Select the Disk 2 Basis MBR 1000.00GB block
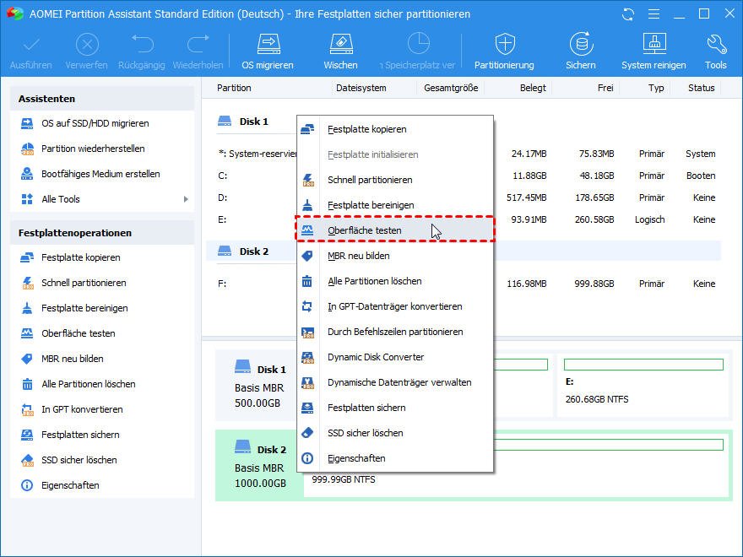The width and height of the screenshot is (743, 557). click(x=260, y=466)
